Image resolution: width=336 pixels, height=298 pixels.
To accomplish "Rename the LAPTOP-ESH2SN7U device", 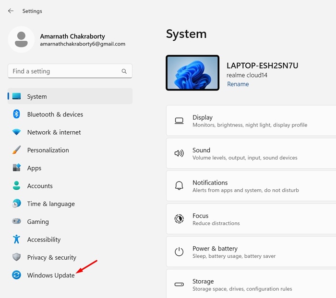I will tap(238, 84).
